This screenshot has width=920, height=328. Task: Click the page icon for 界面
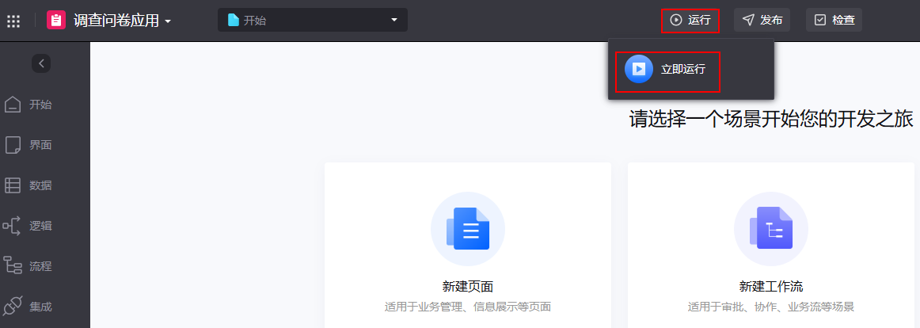coord(13,145)
